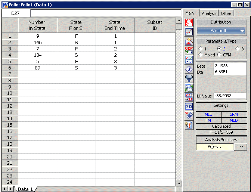Switch to the Analysis tab
Image resolution: width=251 pixels, height=192 pixels.
209,13
